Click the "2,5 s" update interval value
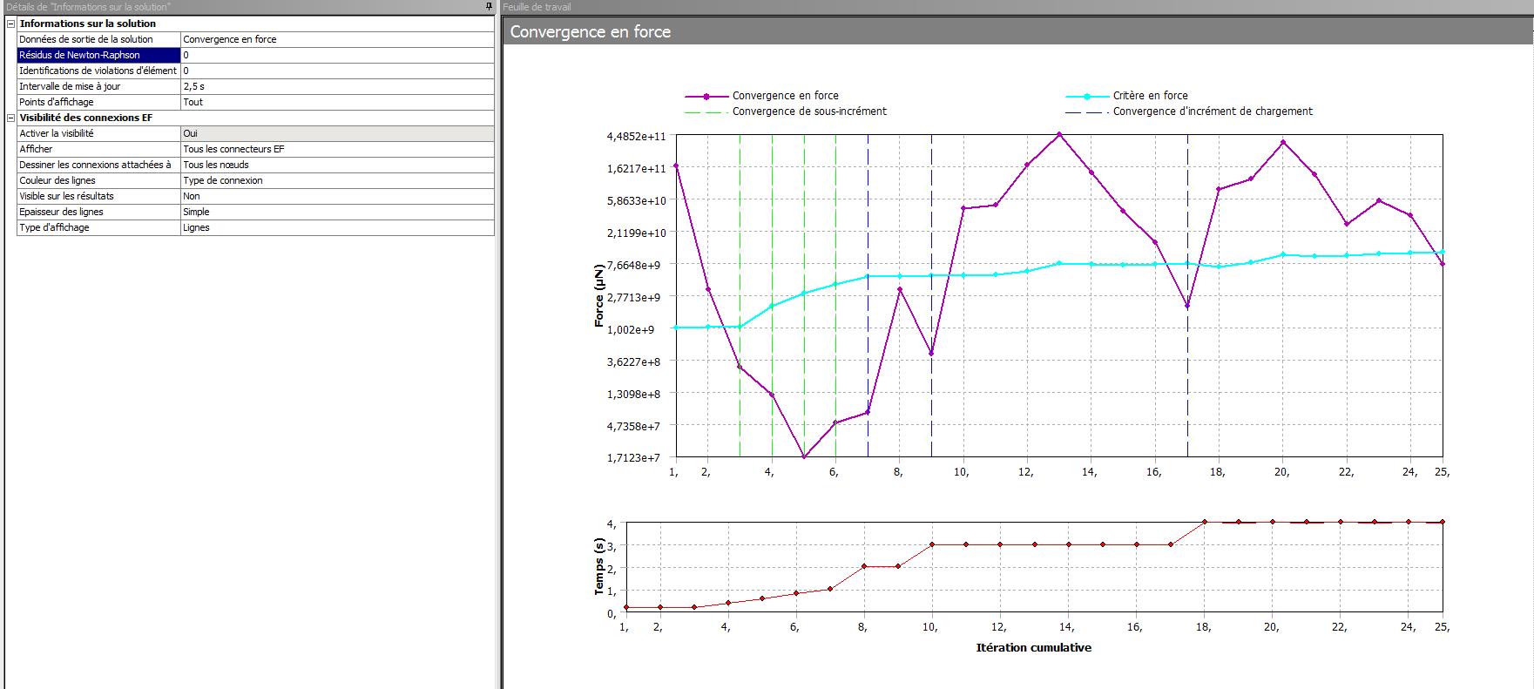Image resolution: width=1534 pixels, height=689 pixels. point(337,86)
